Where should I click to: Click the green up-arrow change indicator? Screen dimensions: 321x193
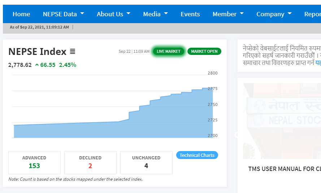[37, 65]
